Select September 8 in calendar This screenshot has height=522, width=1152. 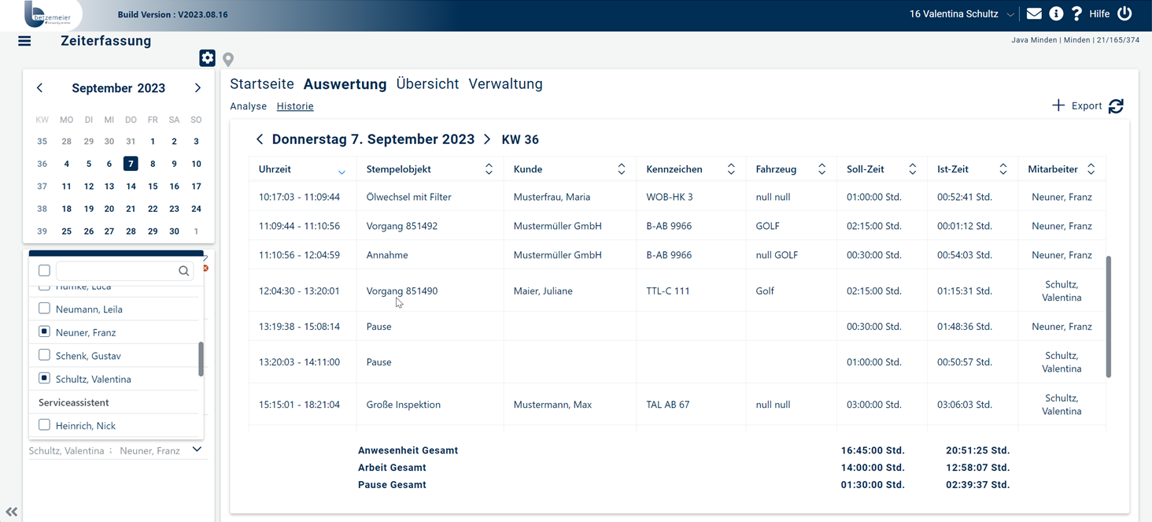[x=153, y=164]
